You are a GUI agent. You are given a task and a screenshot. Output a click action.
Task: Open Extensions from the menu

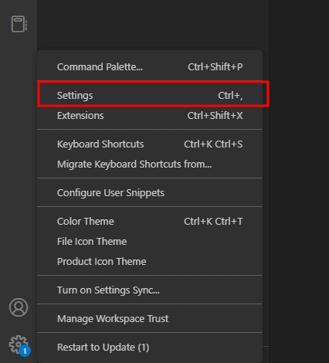(x=150, y=116)
